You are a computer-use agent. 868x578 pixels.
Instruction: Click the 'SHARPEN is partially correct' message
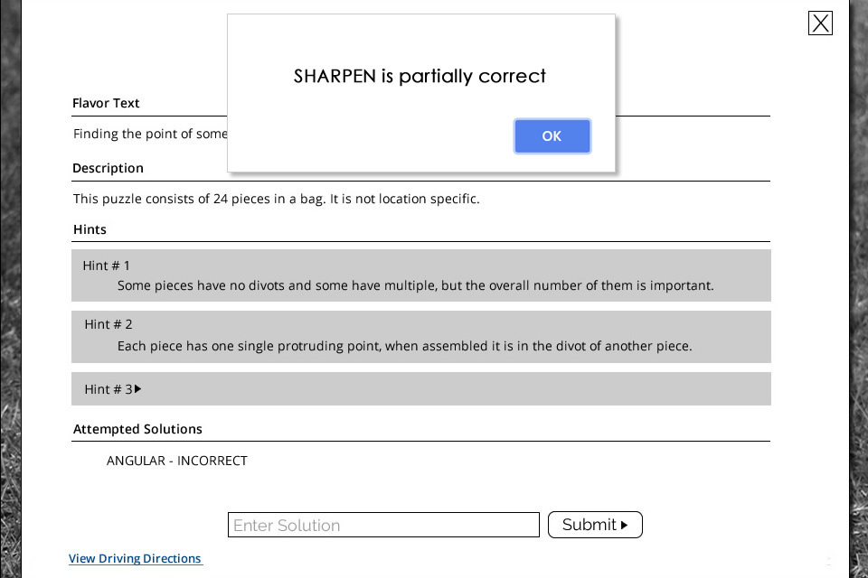pos(420,77)
